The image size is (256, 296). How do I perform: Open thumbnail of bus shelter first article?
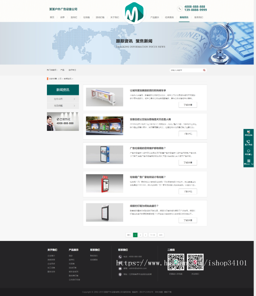104,97
